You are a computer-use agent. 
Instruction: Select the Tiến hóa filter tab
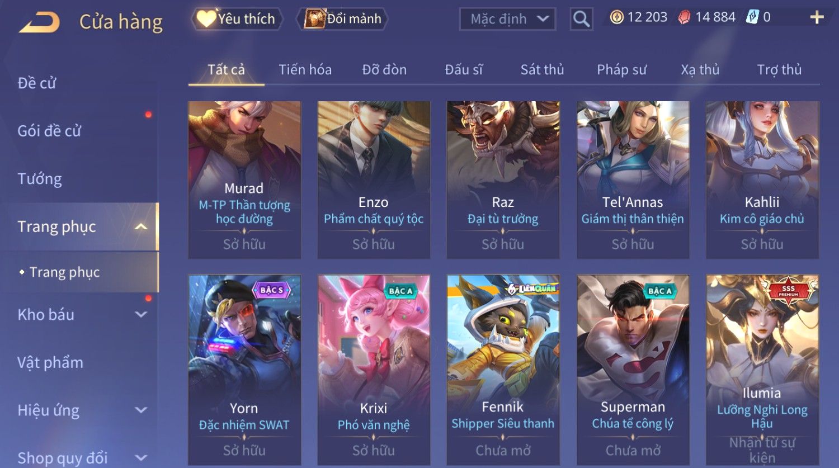[305, 70]
